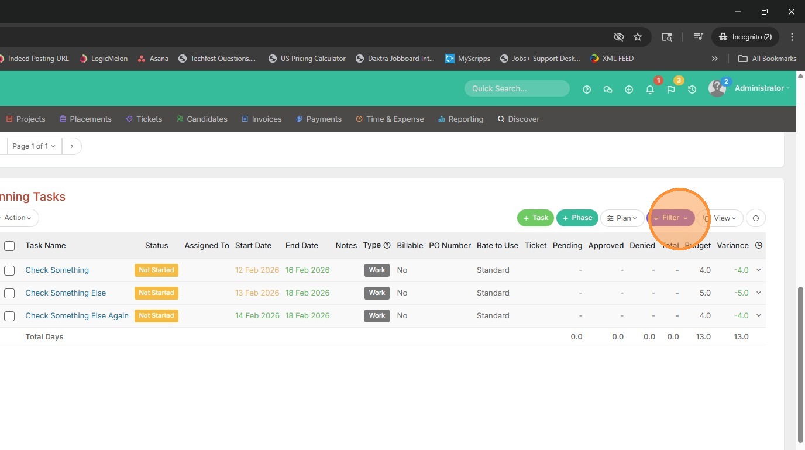Expand the Administrator user menu
This screenshot has height=450, width=805.
pos(762,88)
